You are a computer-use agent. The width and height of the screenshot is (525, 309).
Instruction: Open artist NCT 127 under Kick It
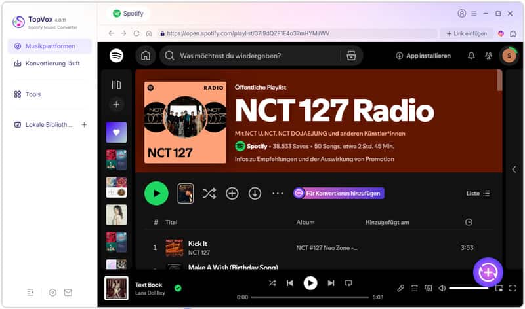click(199, 253)
